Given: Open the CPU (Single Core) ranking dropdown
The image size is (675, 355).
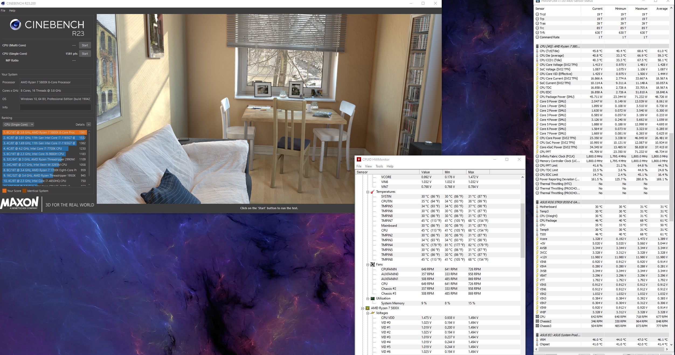Looking at the screenshot, I should tap(18, 125).
